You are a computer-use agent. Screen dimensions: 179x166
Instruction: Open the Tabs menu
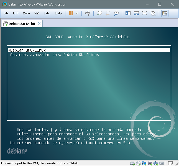(47, 13)
